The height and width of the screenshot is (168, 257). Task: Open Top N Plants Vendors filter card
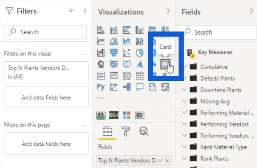tap(46, 72)
